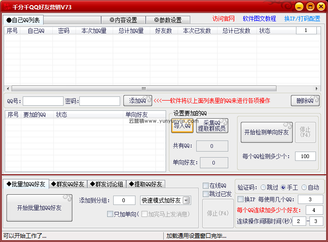Click the 本次已发数 column header

click(x=197, y=31)
